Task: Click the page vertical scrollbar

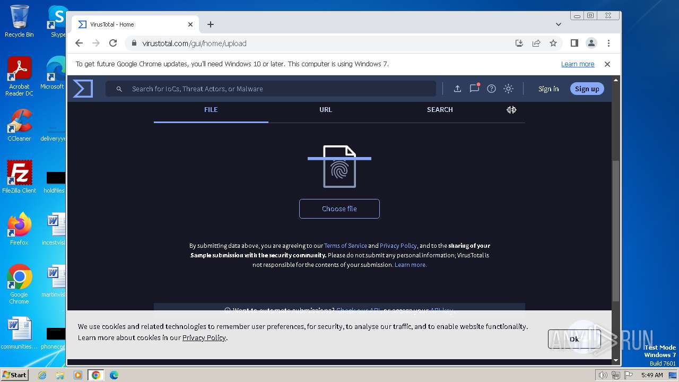Action: (x=616, y=230)
